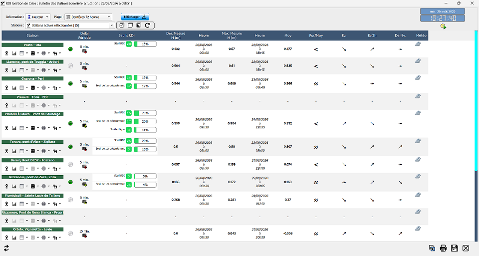
Task: Expand the Plage Dernières 72 heures dropdown
Action: coord(89,17)
